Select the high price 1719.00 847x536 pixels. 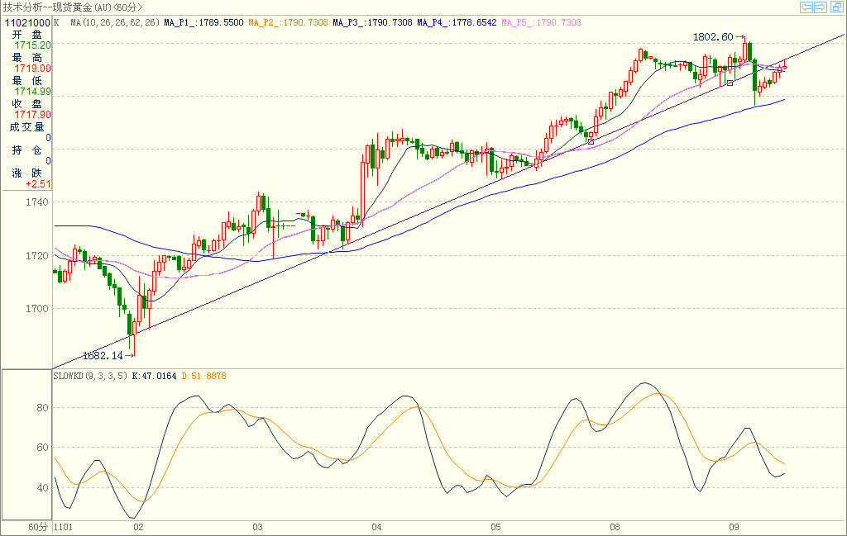pyautogui.click(x=33, y=69)
